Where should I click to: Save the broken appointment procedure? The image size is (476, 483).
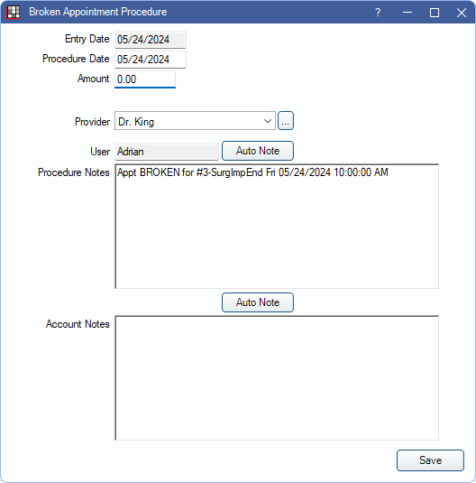pyautogui.click(x=430, y=460)
